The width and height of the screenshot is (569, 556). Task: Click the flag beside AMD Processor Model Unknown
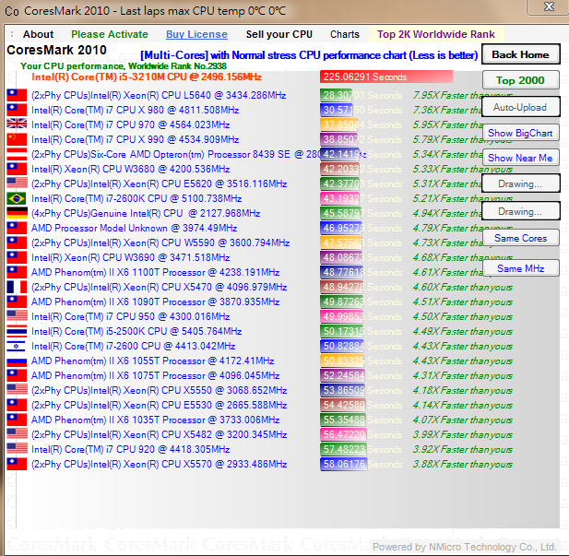[17, 228]
